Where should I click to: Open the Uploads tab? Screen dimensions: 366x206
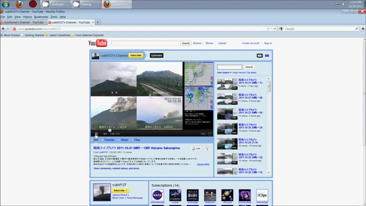pos(156,56)
